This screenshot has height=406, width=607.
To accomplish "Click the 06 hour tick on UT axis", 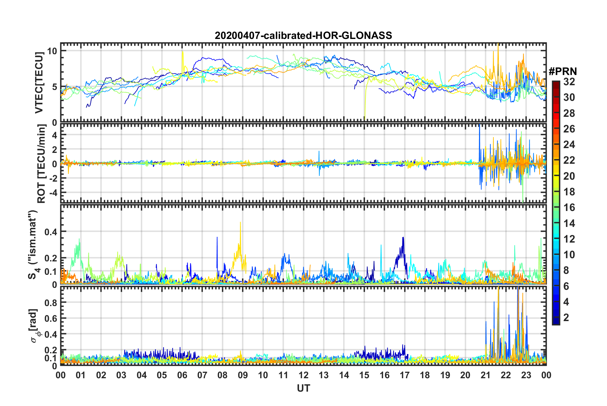I will (x=182, y=375).
